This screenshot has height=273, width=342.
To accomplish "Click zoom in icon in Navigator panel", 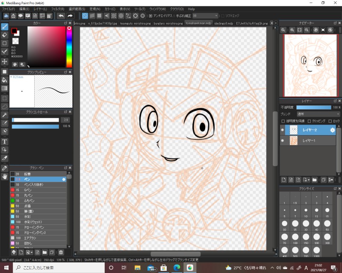I will click(x=292, y=30).
